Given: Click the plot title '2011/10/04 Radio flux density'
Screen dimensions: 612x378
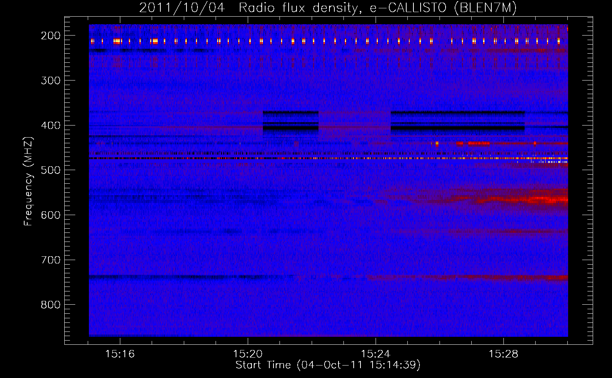Looking at the screenshot, I should click(328, 8).
